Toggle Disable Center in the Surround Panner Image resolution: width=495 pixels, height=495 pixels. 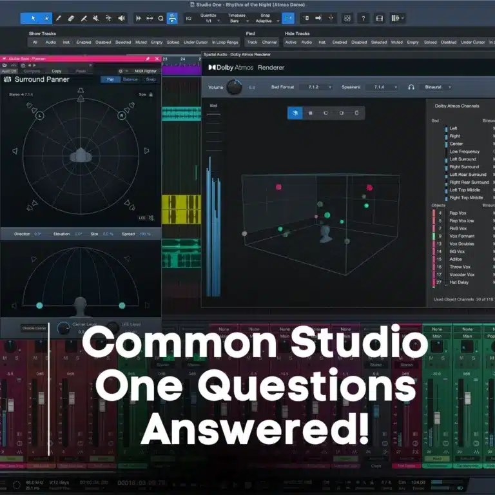click(34, 328)
